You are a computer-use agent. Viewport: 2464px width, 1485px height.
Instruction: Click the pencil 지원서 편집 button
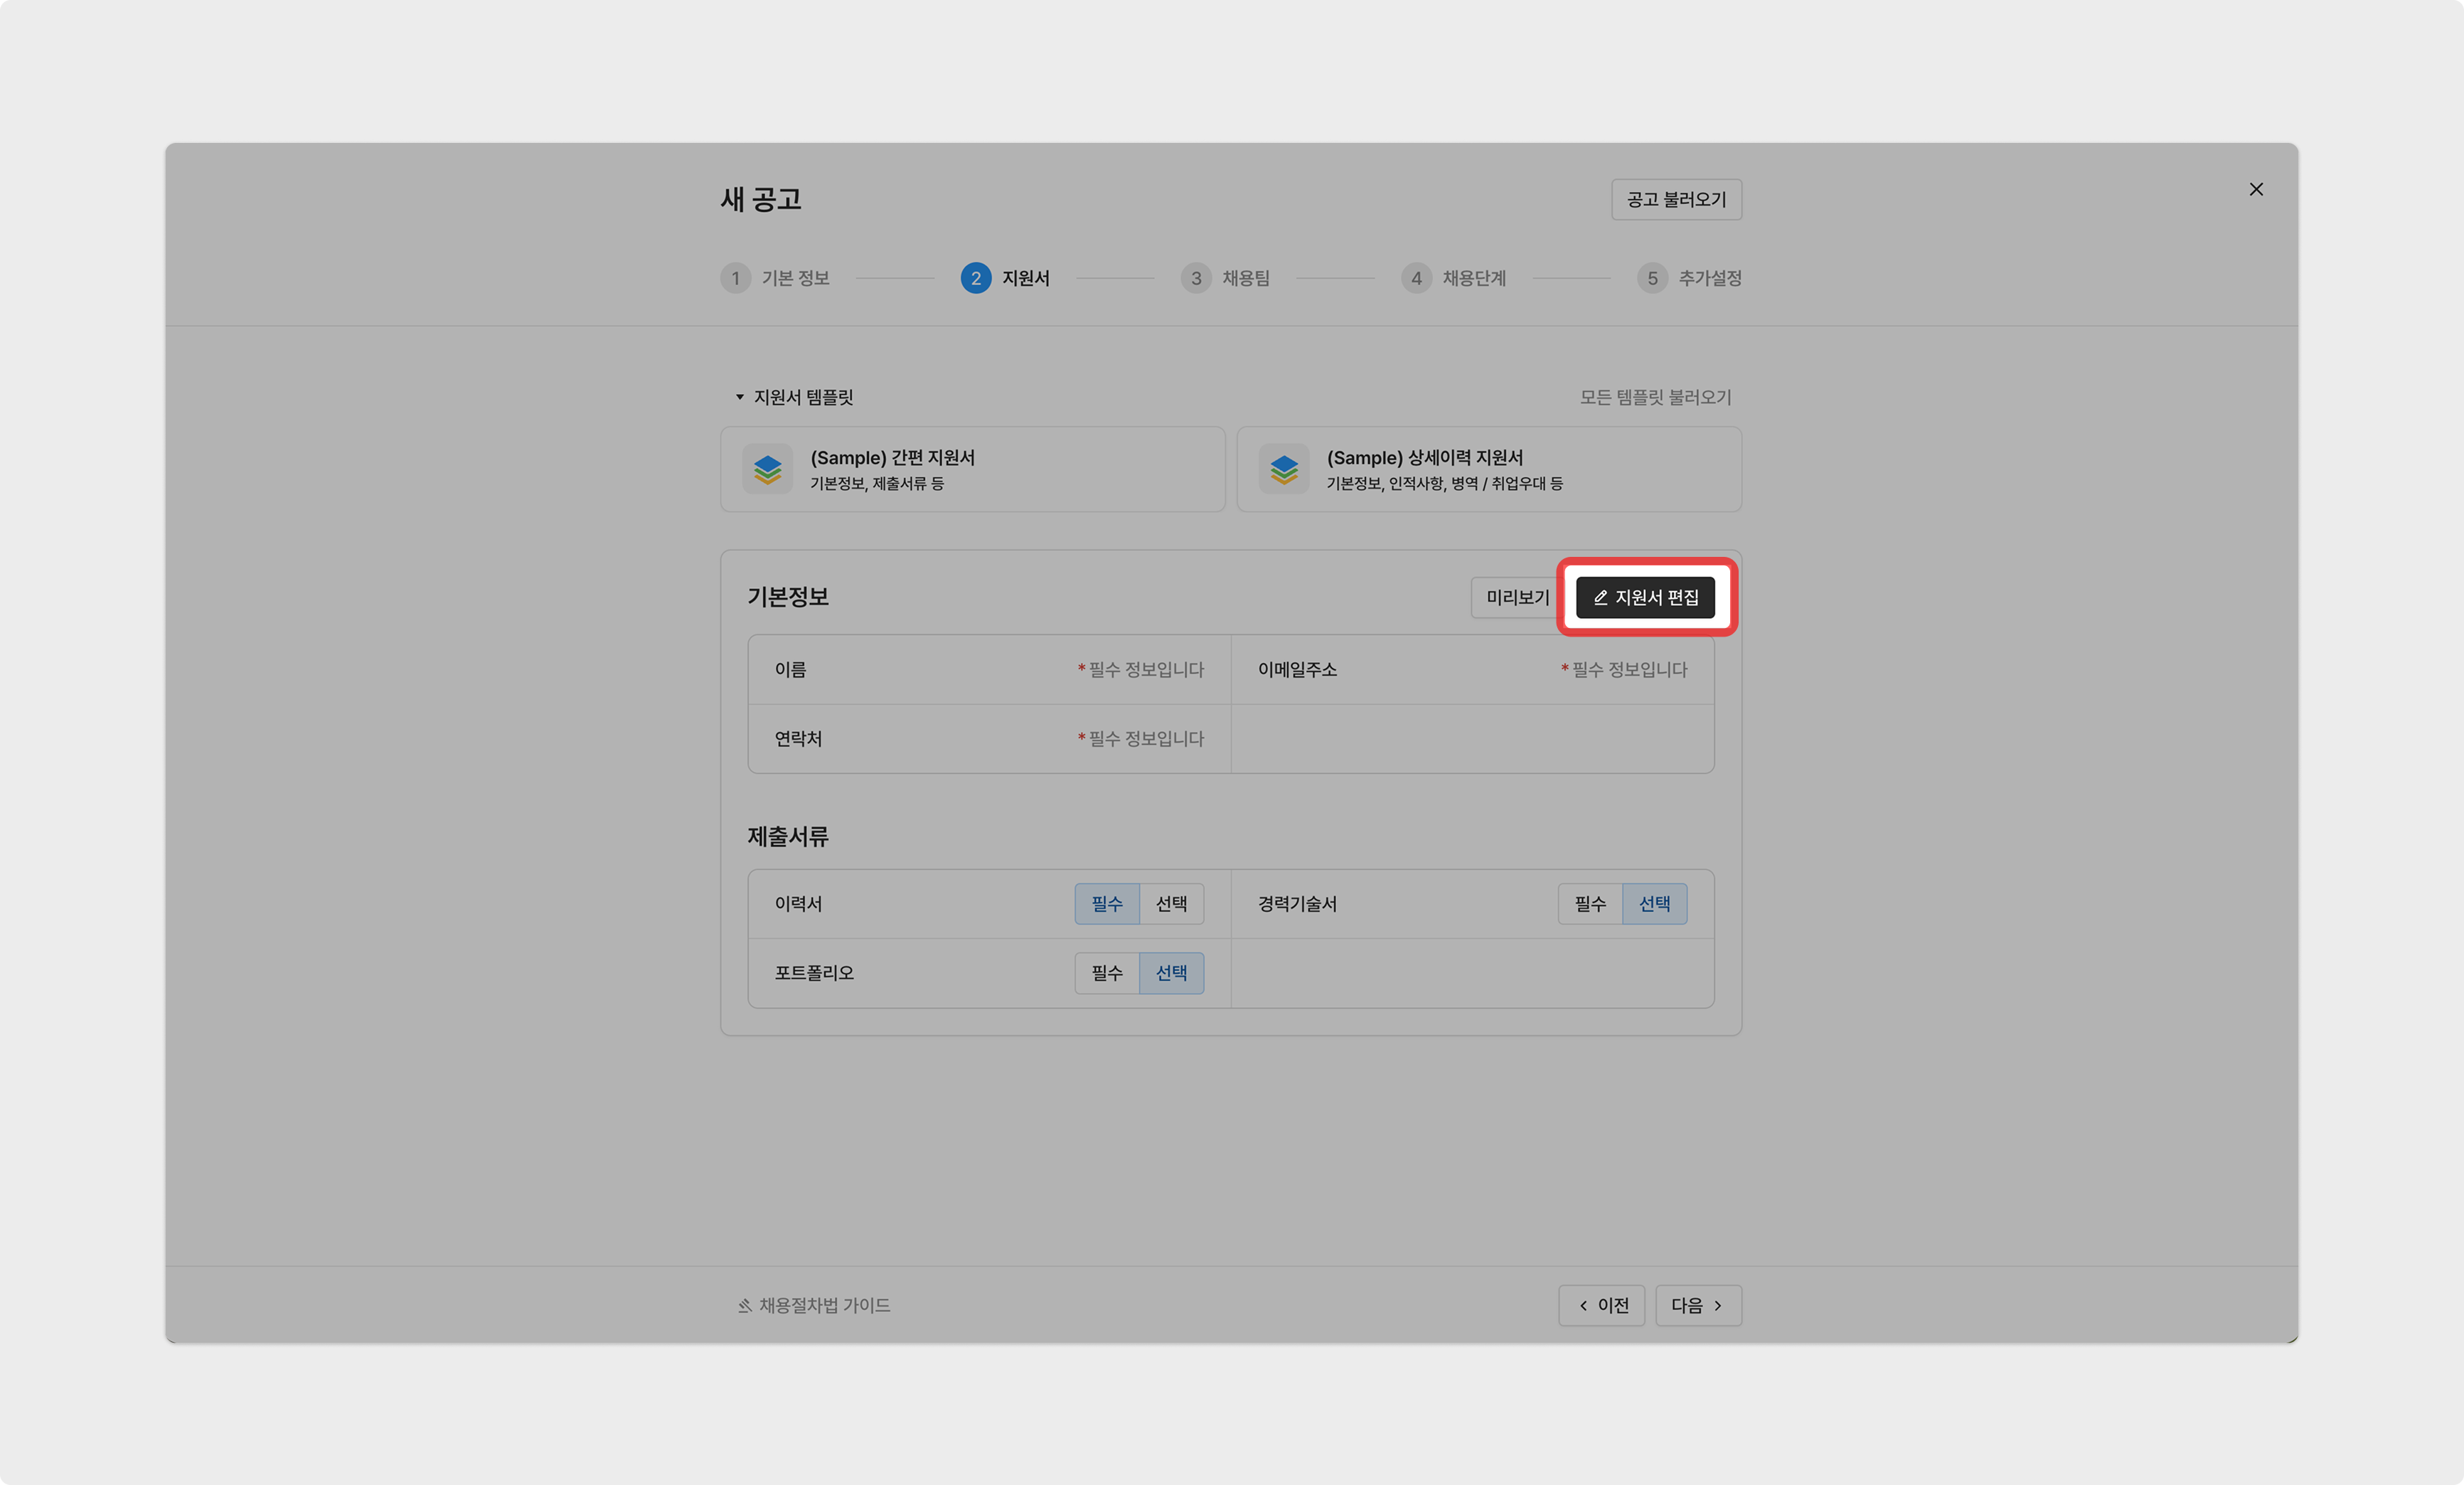1645,597
